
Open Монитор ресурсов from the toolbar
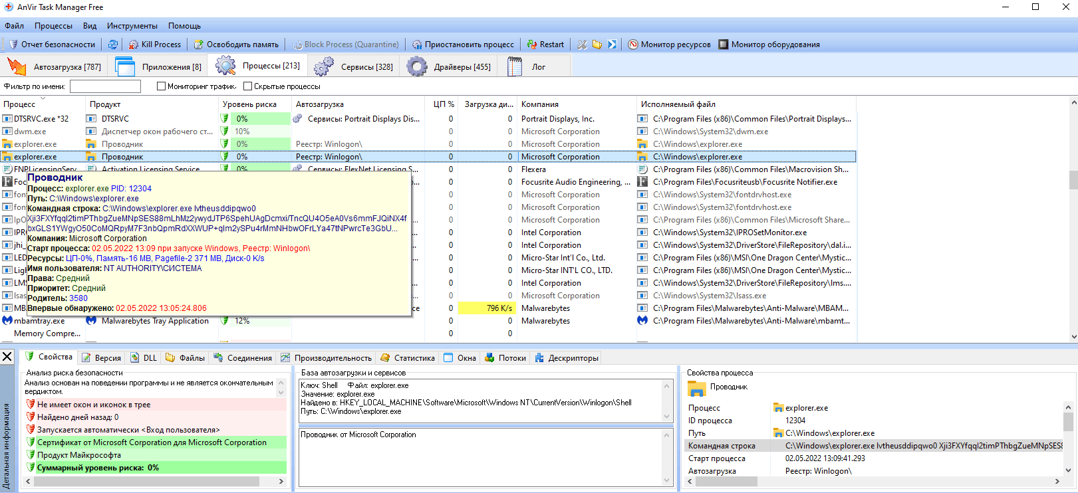[x=670, y=45]
